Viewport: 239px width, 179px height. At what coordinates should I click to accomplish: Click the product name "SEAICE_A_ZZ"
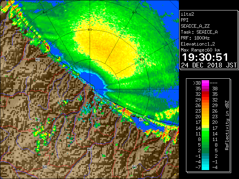pyautogui.click(x=195, y=26)
